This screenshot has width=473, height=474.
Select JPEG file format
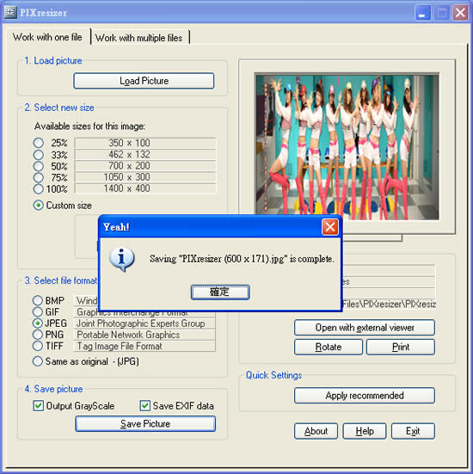click(38, 323)
